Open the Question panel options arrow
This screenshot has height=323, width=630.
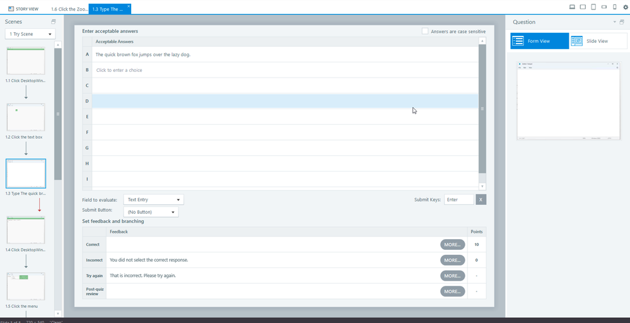pos(614,22)
